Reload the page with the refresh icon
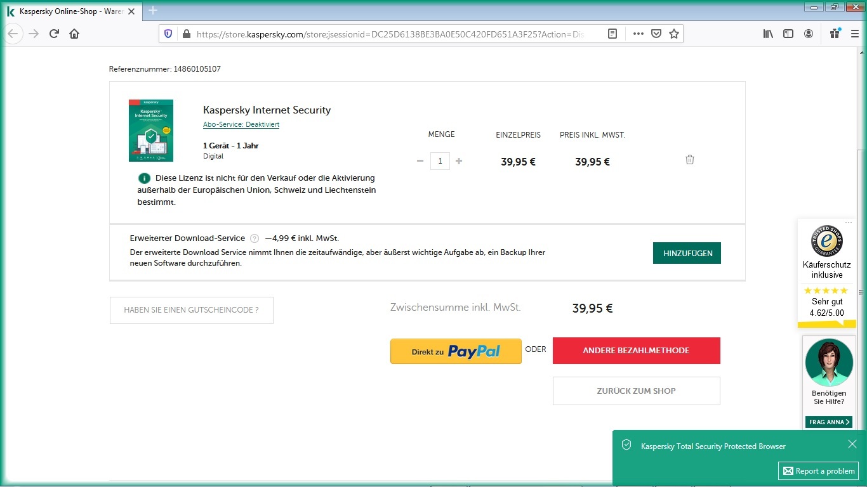867x487 pixels. (54, 34)
